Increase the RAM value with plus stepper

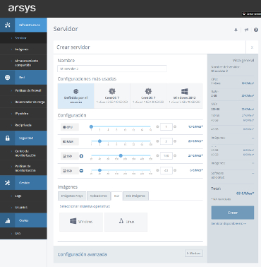175,141
